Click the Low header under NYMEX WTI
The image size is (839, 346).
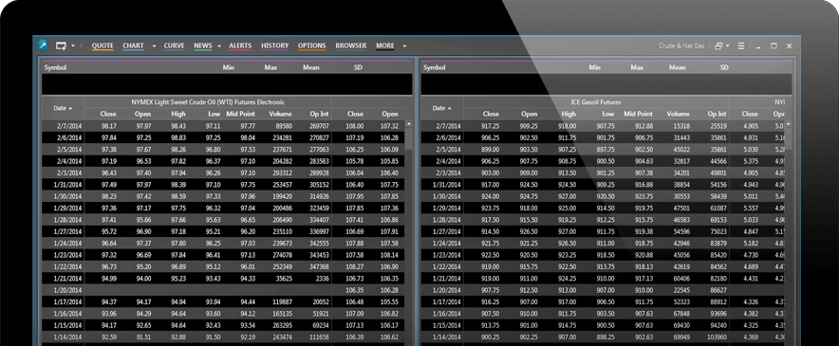pos(214,114)
